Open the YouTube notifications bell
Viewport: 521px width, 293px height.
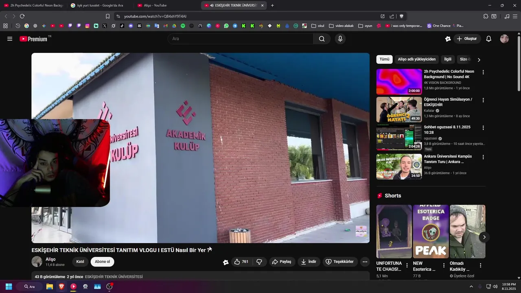pyautogui.click(x=489, y=39)
